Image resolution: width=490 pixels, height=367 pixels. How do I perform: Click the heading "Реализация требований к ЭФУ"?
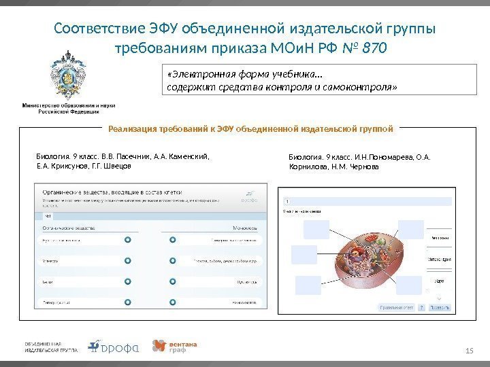250,129
